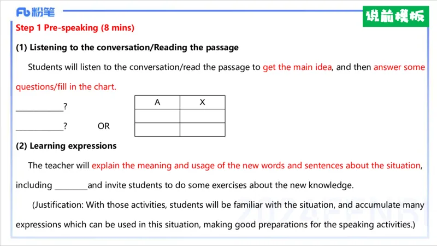The image size is (437, 246).
Task: Click the bottom-left empty table cell
Action: pos(157,130)
